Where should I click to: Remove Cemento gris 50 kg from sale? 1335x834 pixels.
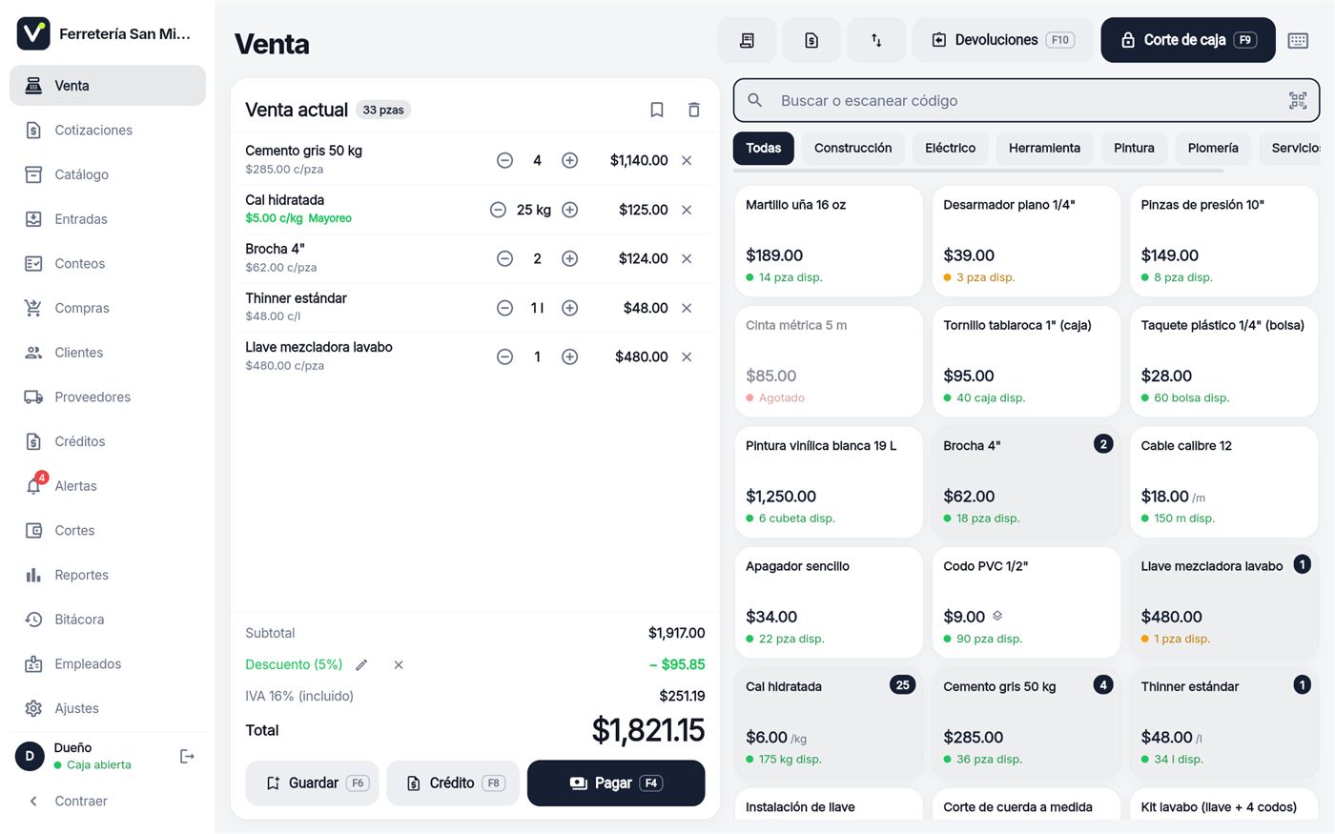click(x=687, y=160)
